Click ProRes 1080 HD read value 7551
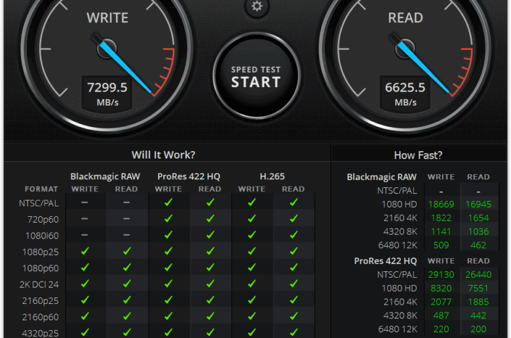The height and width of the screenshot is (338, 511). pos(478,288)
